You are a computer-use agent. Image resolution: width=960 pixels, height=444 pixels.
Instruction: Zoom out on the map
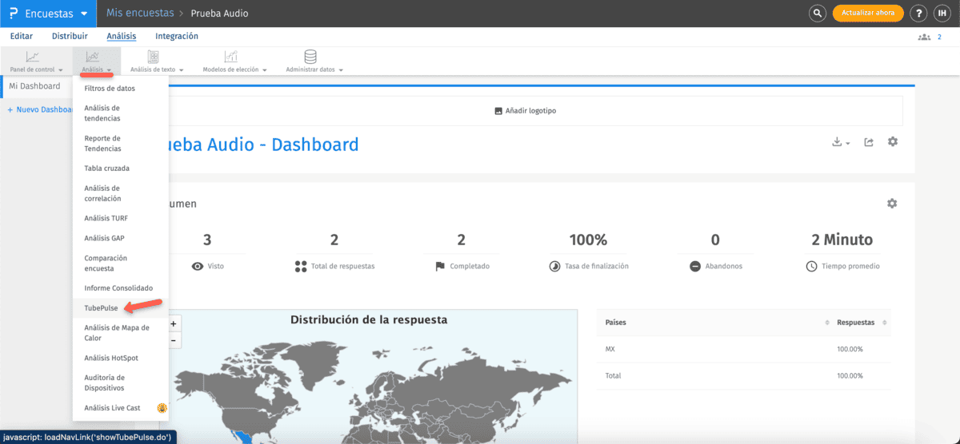point(173,340)
